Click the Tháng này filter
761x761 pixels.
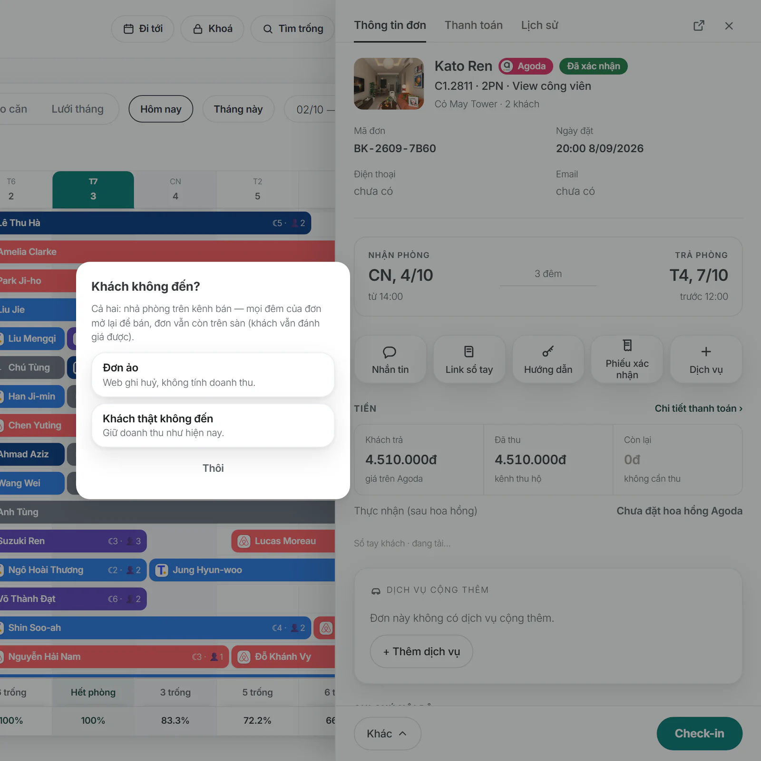pyautogui.click(x=238, y=109)
